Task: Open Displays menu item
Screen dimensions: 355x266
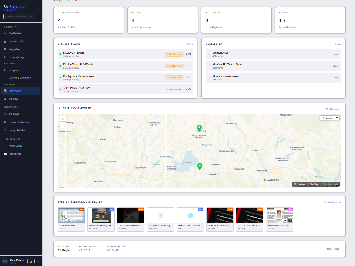Action: pyautogui.click(x=21, y=99)
